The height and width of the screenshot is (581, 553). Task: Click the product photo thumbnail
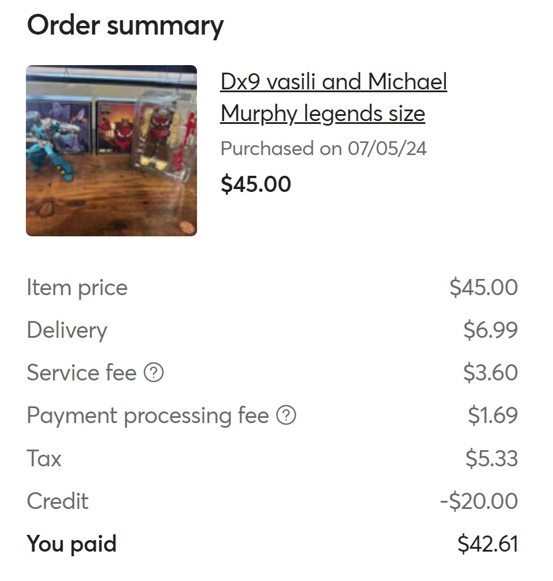click(112, 150)
